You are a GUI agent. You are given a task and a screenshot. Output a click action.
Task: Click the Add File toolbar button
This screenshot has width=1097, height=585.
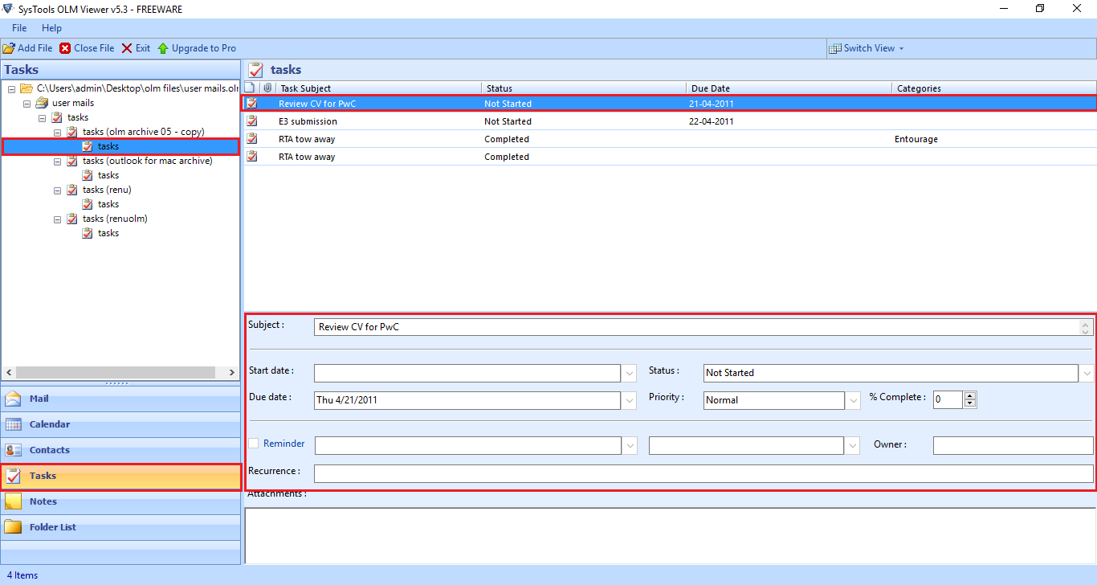pyautogui.click(x=28, y=48)
